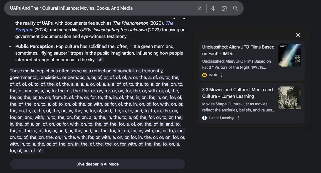Click source link chip after 'in the sky.'

coord(100,60)
